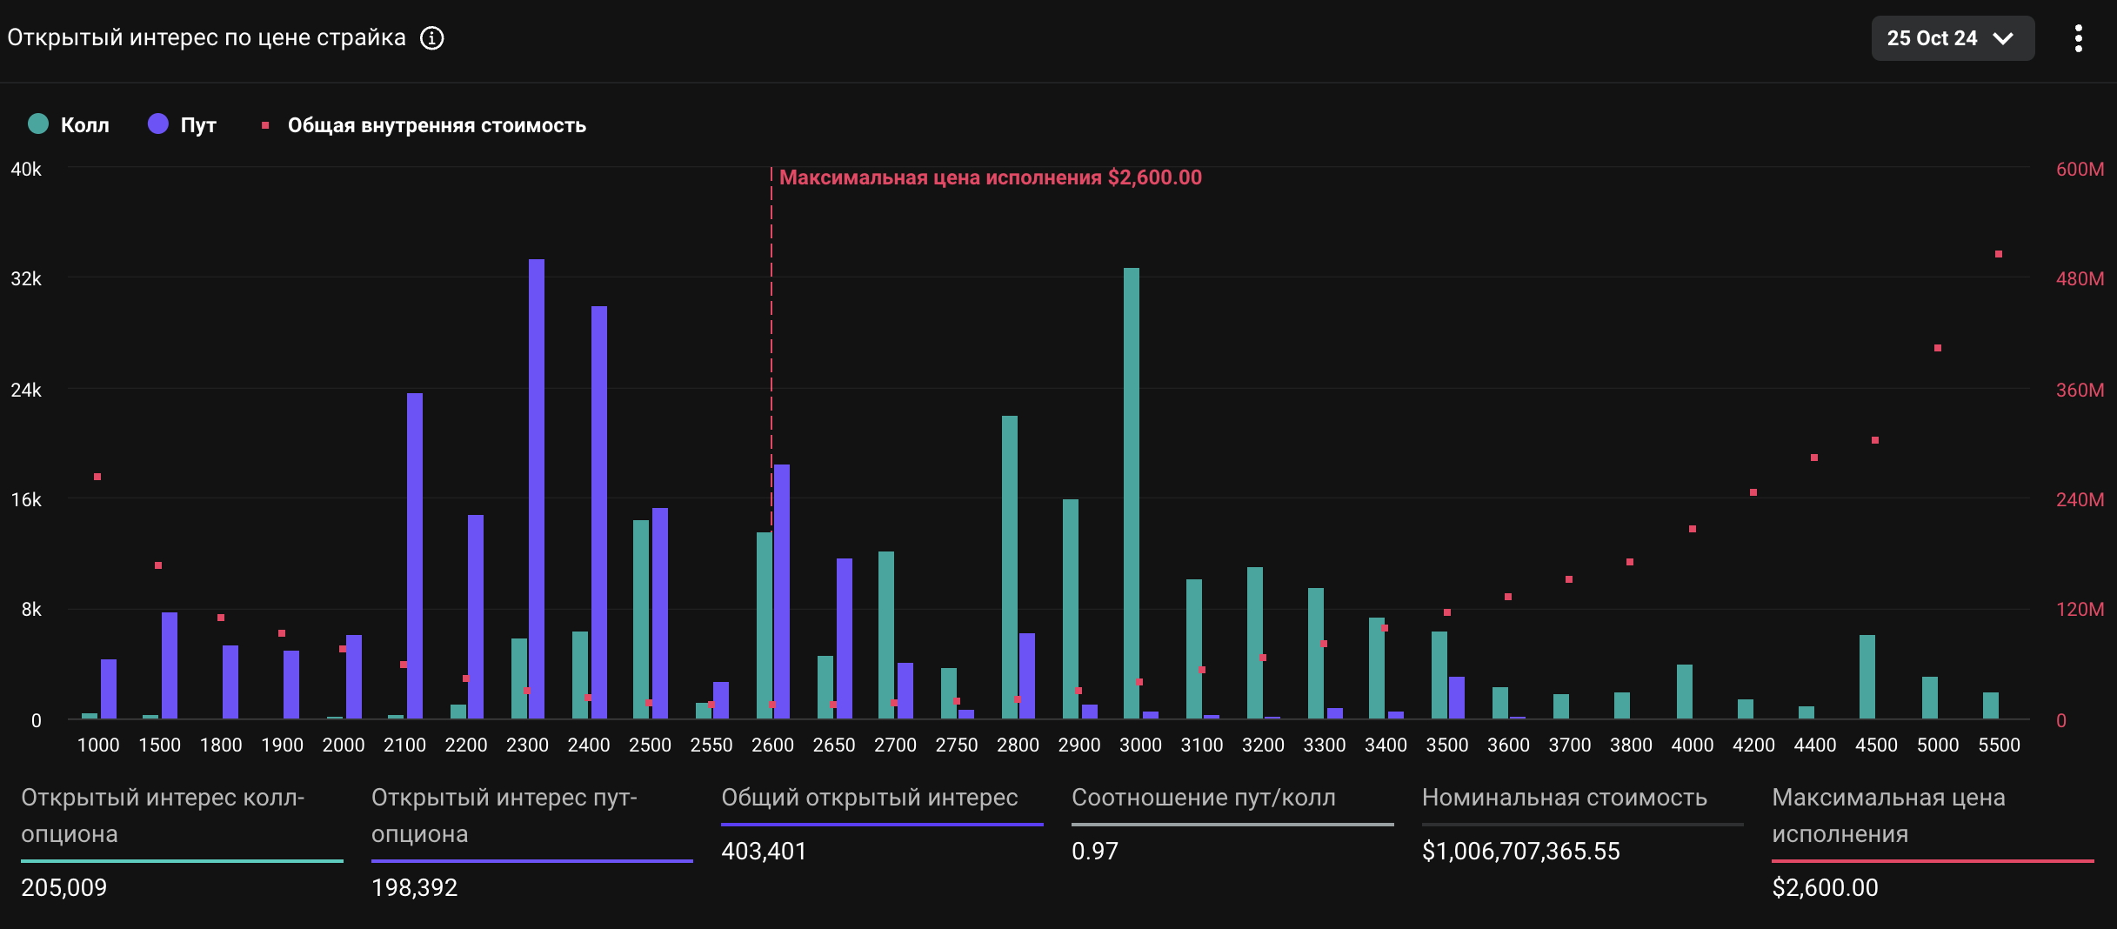Click the Открытый интерес пут-опциона heading
Screen dimensions: 2117x929
point(504,815)
